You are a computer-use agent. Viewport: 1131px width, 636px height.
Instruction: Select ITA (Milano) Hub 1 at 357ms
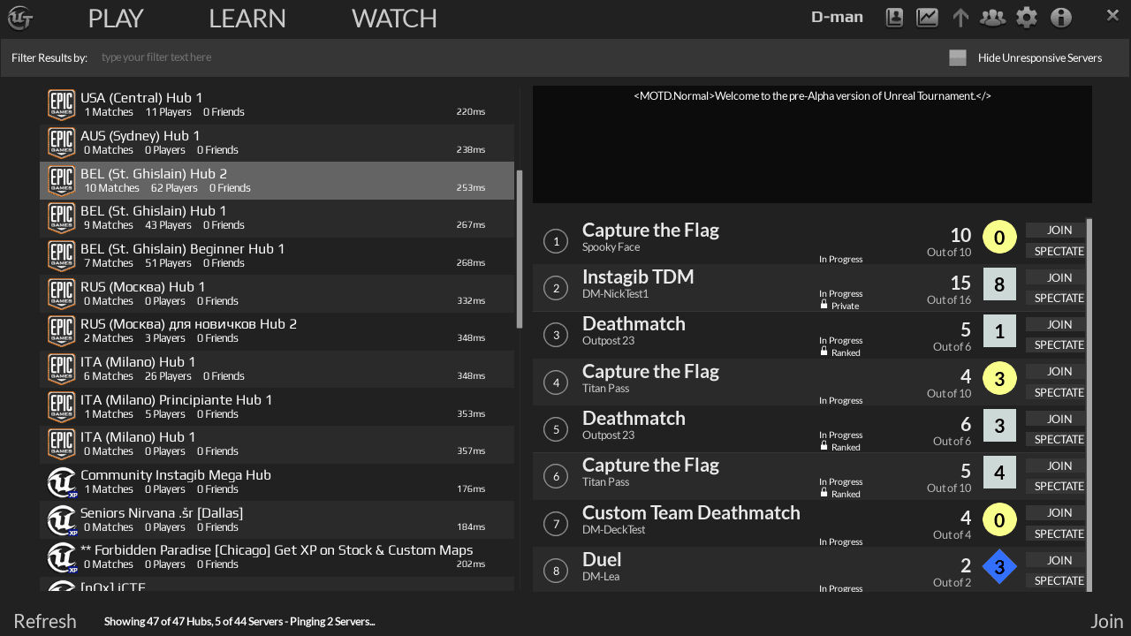pos(277,444)
